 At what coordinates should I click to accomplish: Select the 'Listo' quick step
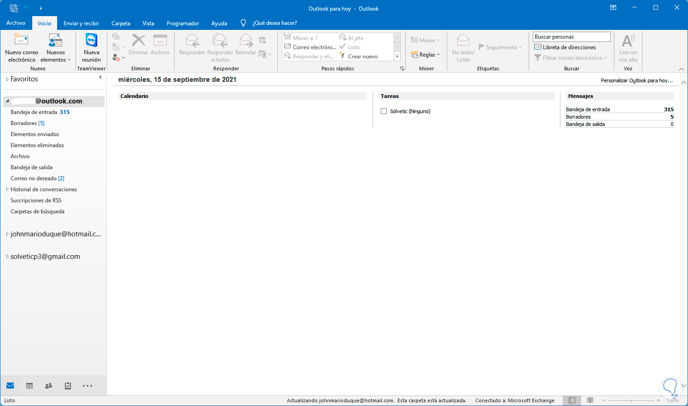[350, 47]
